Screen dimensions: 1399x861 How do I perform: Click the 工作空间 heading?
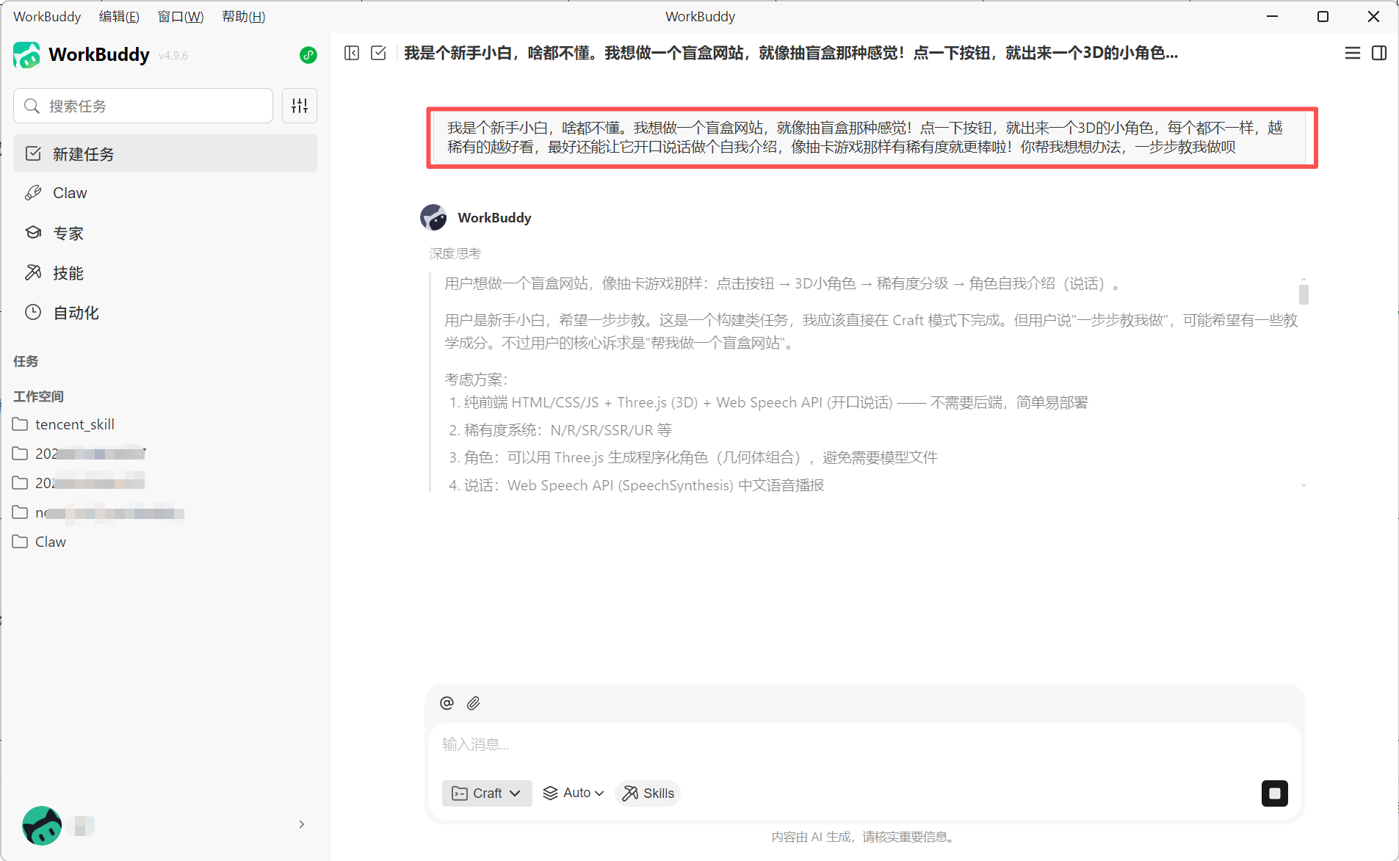[38, 396]
